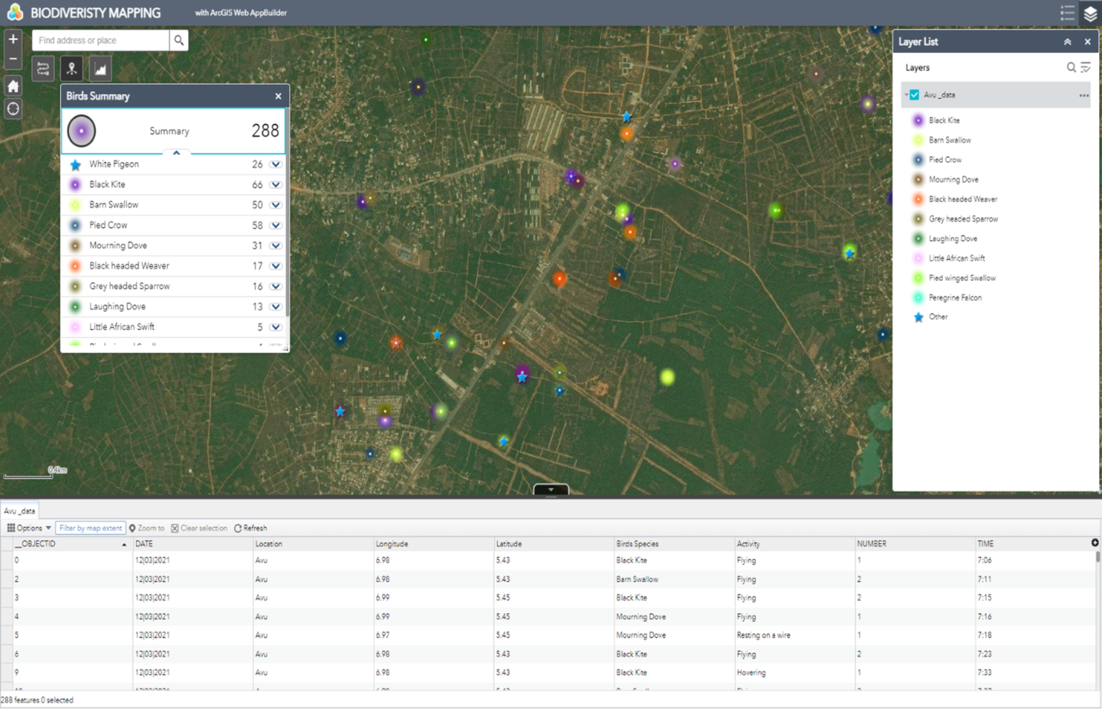Click the Home extent button
The height and width of the screenshot is (709, 1102).
tap(12, 85)
